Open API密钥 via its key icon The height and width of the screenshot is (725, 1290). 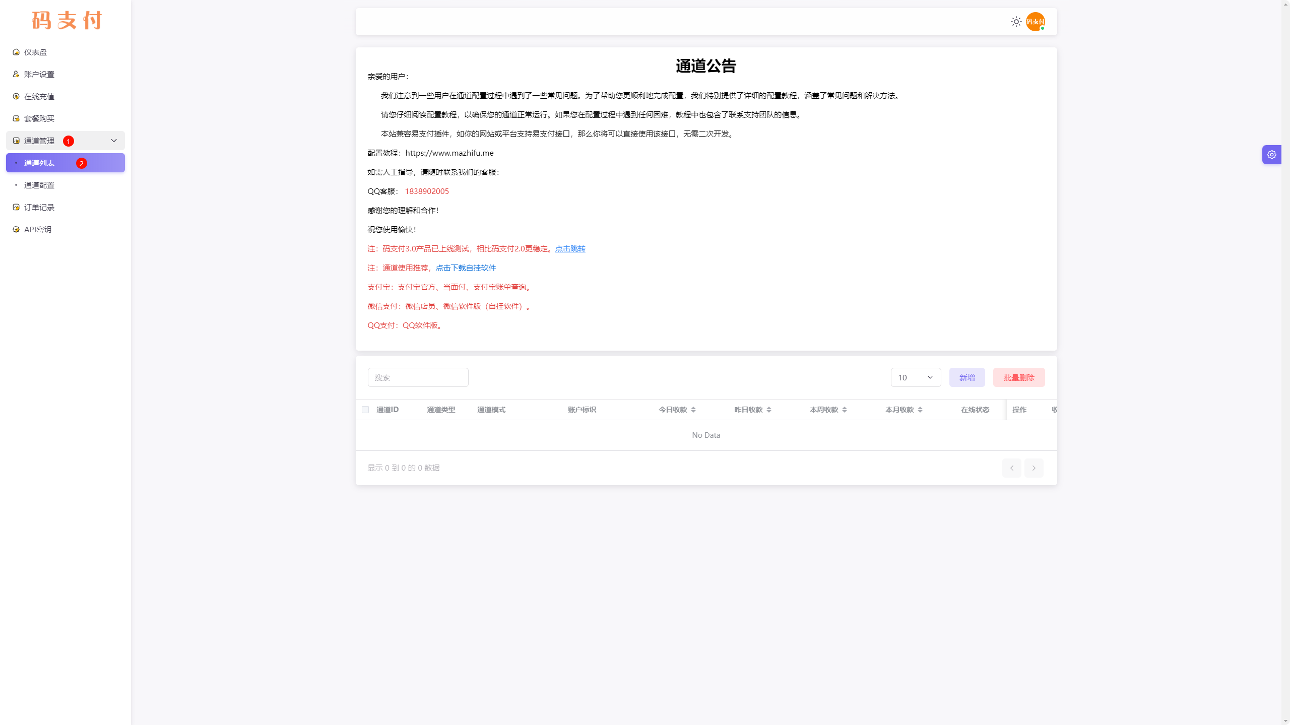coord(16,229)
